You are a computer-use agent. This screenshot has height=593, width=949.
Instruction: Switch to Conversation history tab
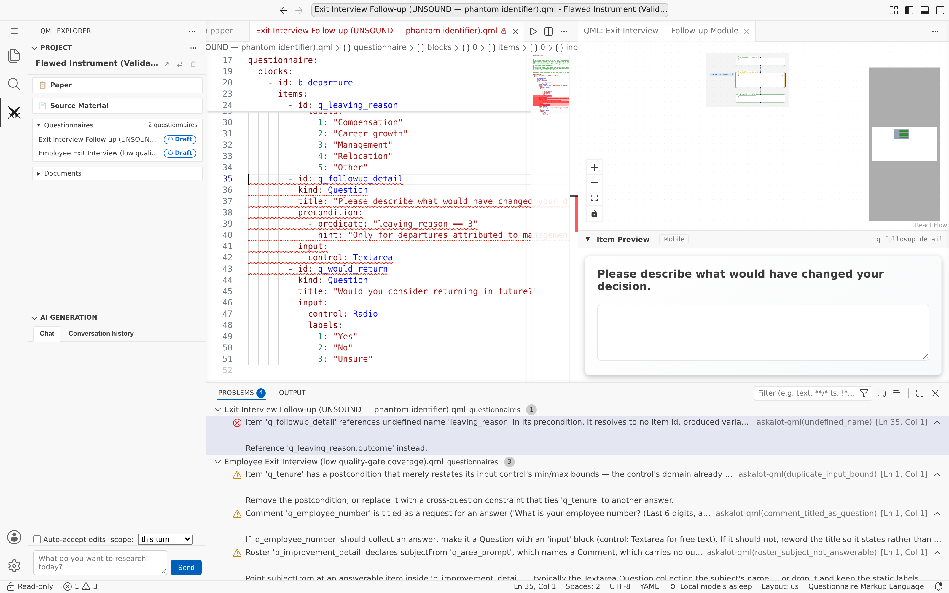101,333
